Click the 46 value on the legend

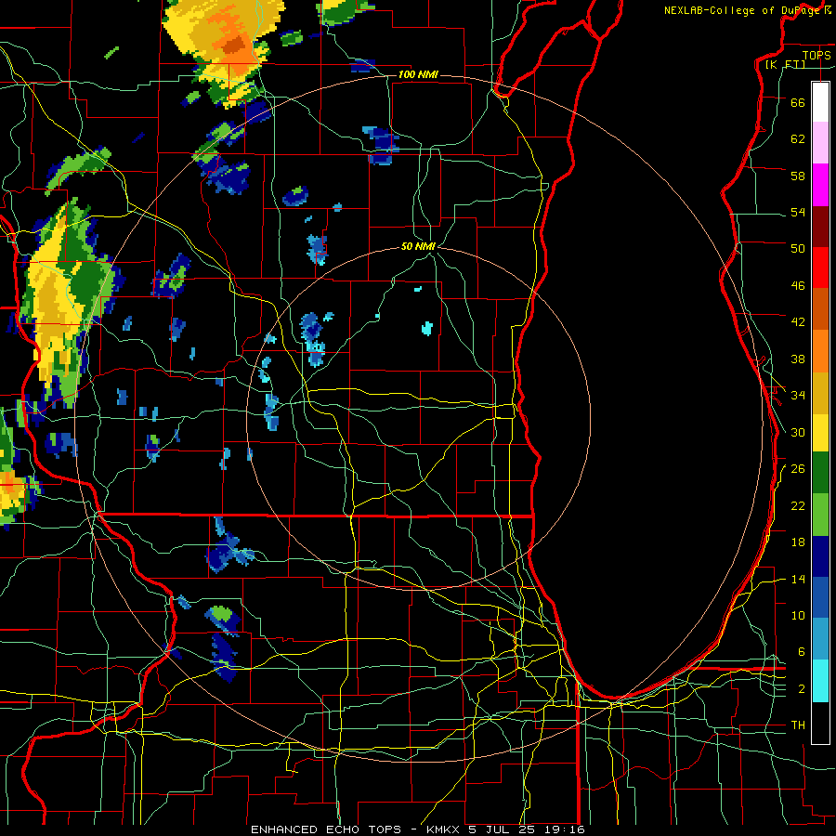point(798,285)
